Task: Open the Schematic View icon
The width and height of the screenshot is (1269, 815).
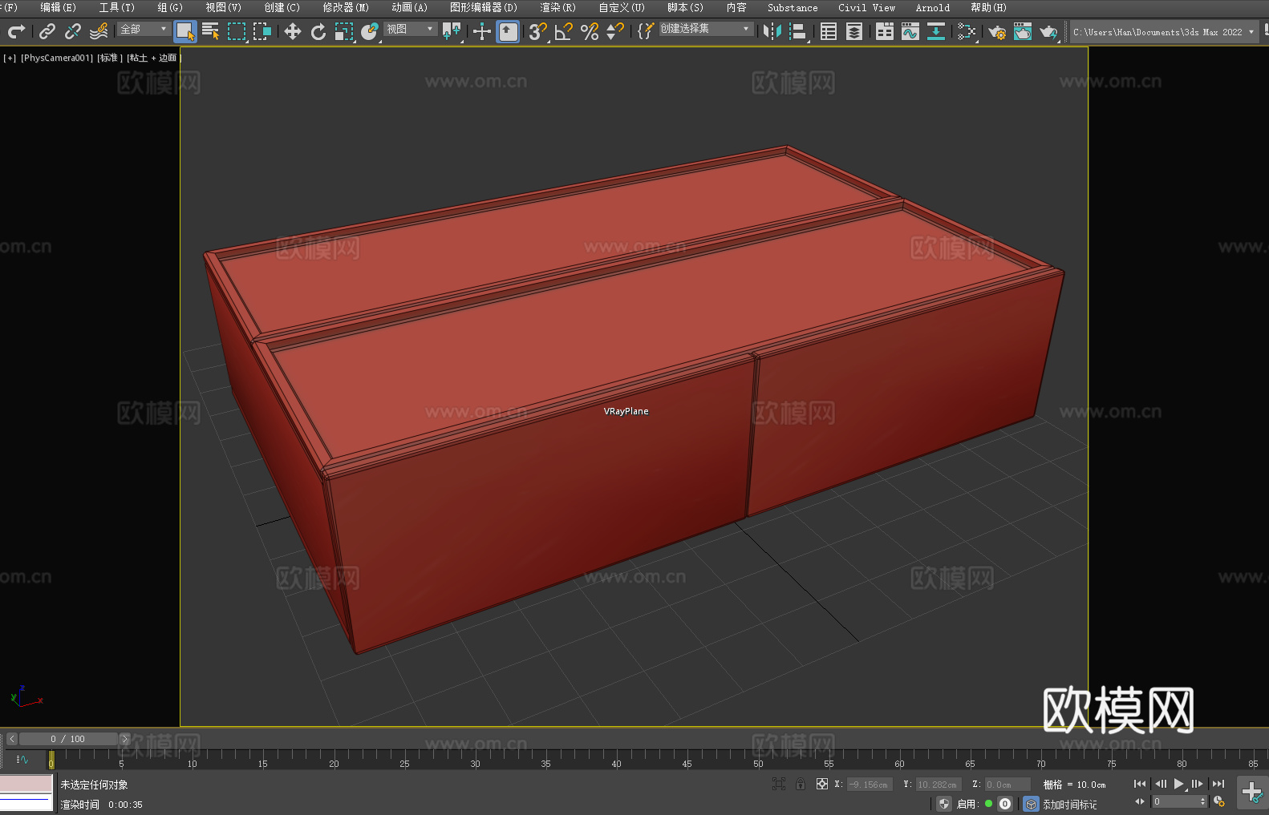Action: 935,31
